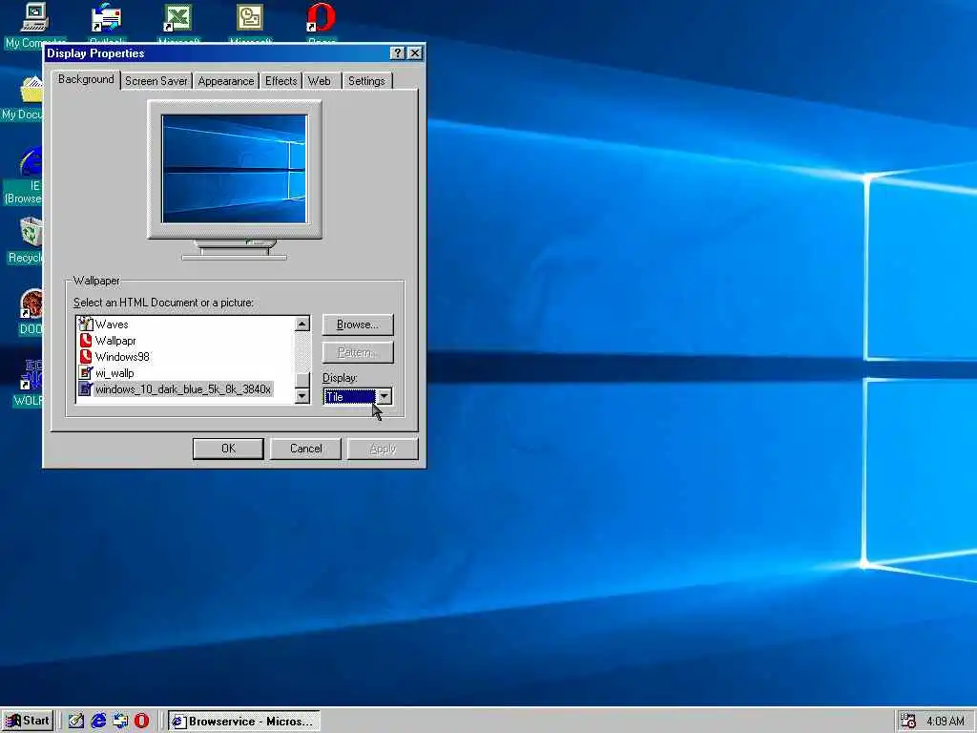The image size is (977, 733).
Task: Switch to the Screen Saver tab
Action: [156, 81]
